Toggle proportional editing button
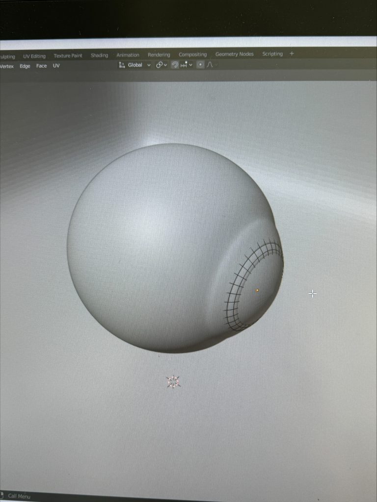This screenshot has height=502, width=377. [200, 65]
